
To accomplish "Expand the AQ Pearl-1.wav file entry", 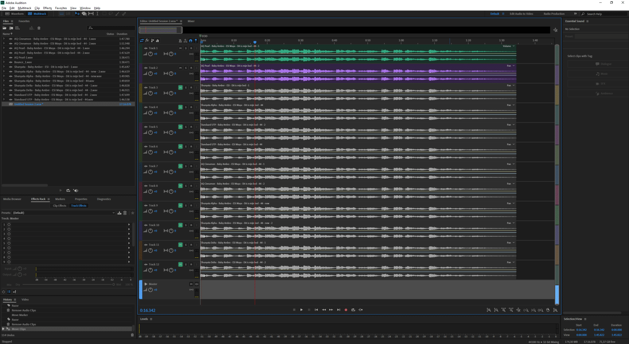I will click(4, 57).
